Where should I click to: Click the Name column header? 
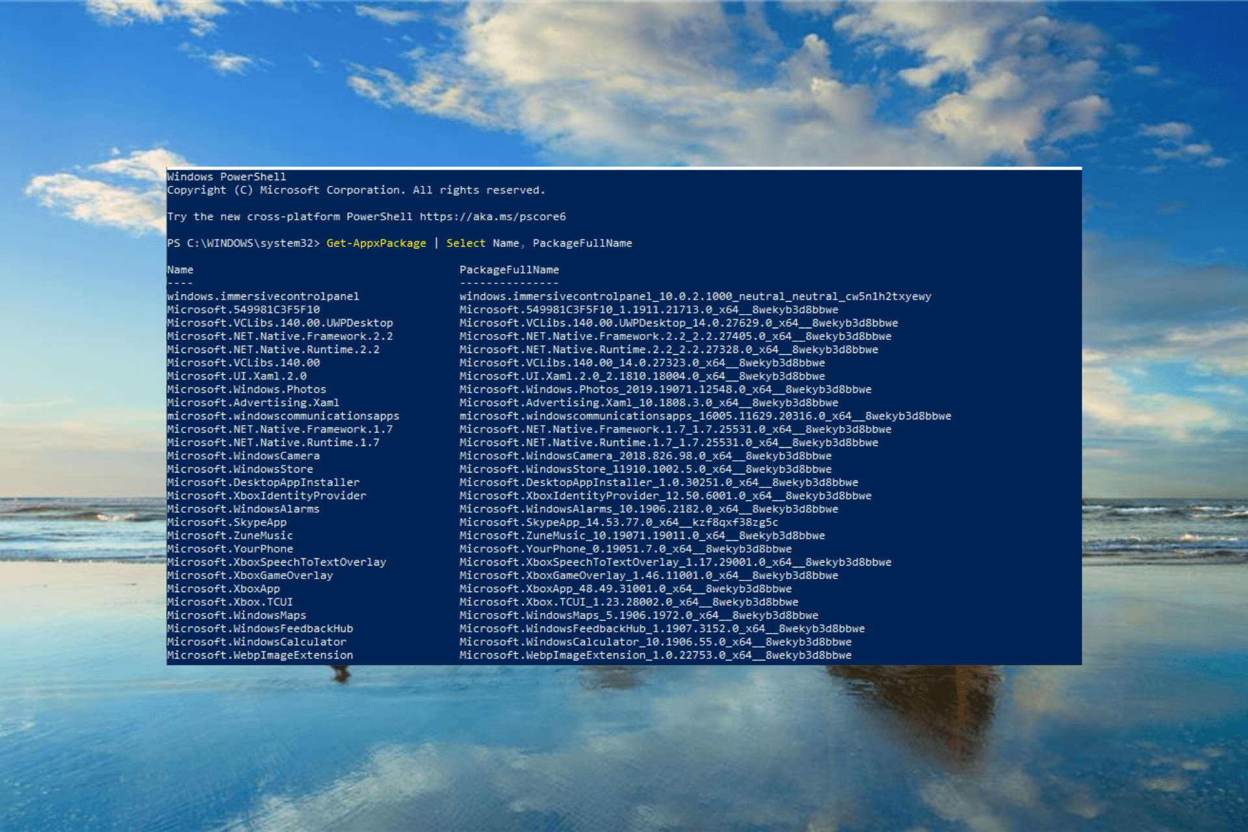pos(180,269)
